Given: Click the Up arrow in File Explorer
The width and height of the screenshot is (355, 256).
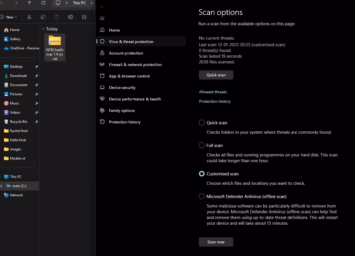Looking at the screenshot, I should (x=30, y=3).
